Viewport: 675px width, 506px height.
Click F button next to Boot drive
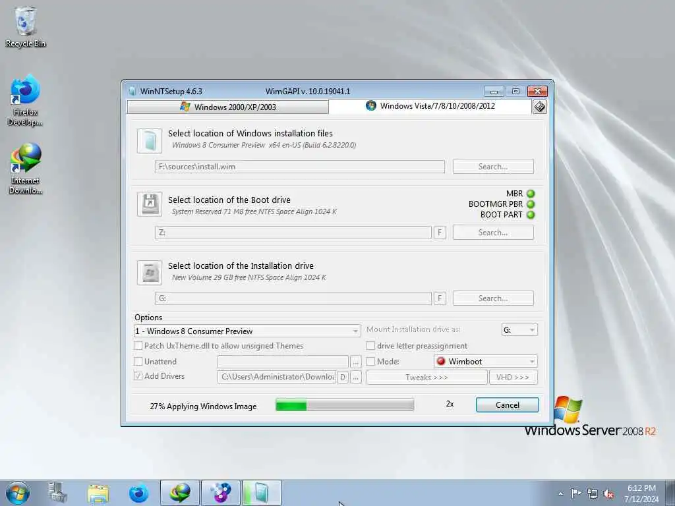click(x=440, y=233)
